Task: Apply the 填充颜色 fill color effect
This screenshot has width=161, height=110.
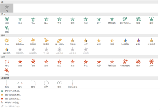Action: click(7, 51)
